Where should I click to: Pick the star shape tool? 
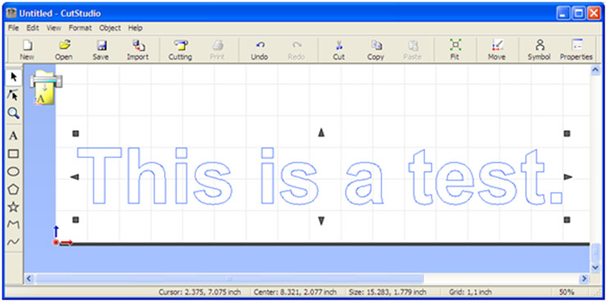click(14, 207)
